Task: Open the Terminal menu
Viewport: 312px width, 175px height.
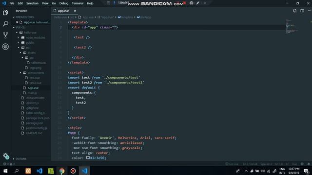Action: point(78,3)
